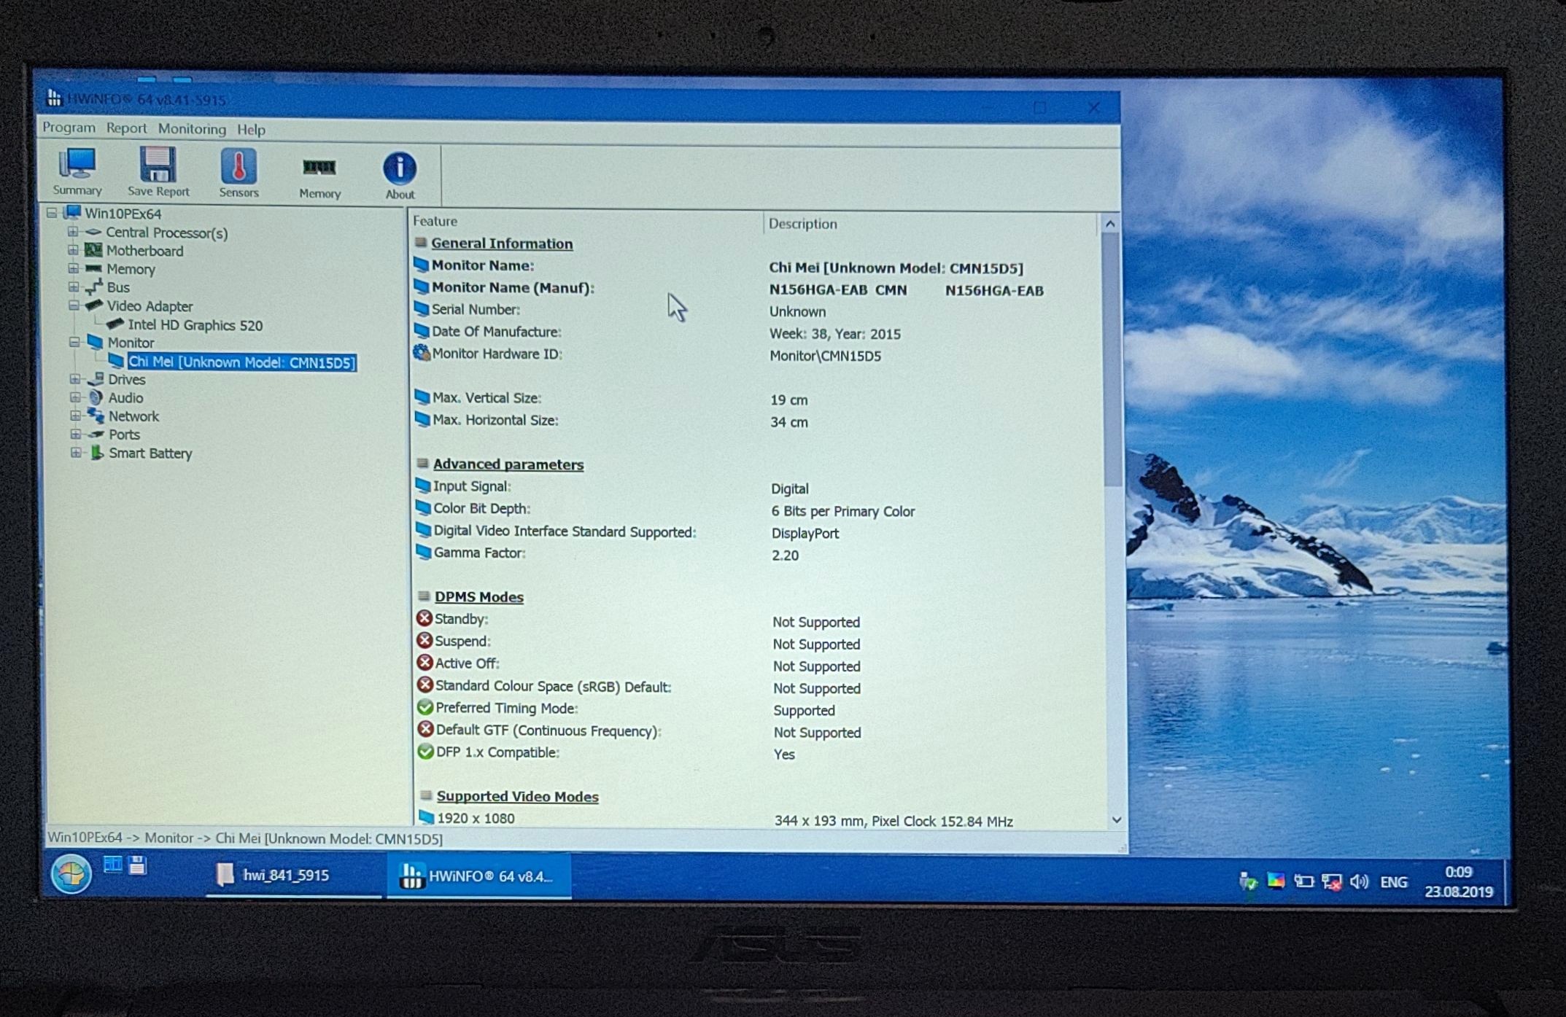Collapse the Monitor tree node

(x=74, y=342)
